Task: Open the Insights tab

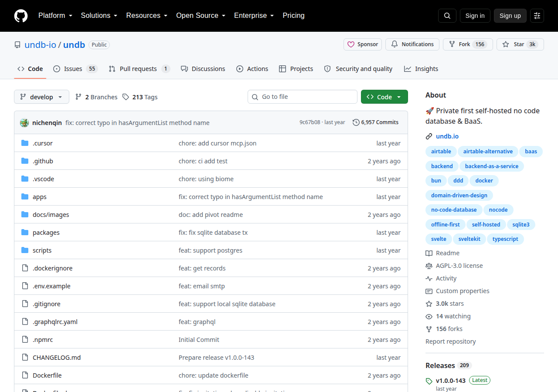Action: [421, 69]
